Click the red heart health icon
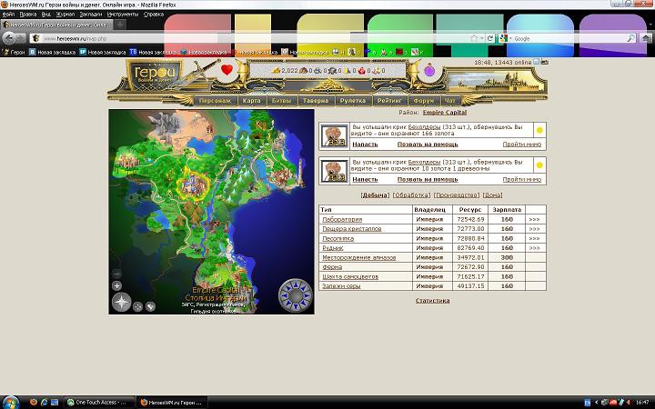 tap(227, 71)
